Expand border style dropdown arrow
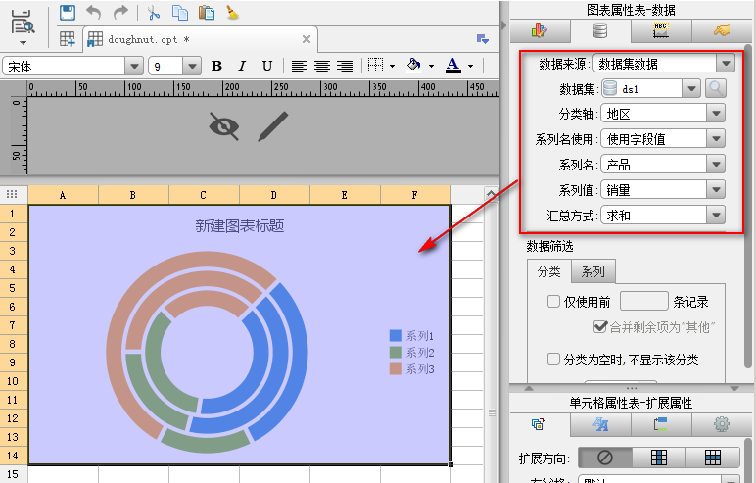756x483 pixels. click(392, 66)
